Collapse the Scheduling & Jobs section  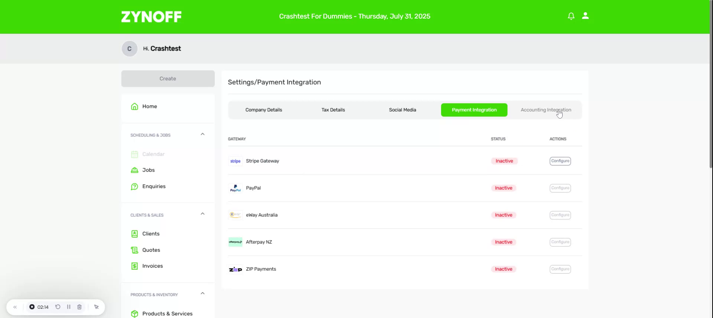(202, 134)
